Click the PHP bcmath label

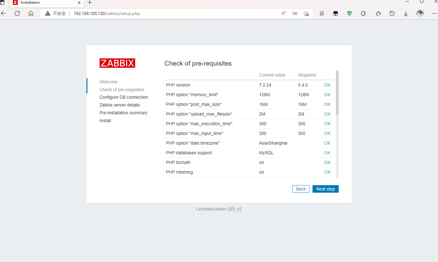[178, 162]
